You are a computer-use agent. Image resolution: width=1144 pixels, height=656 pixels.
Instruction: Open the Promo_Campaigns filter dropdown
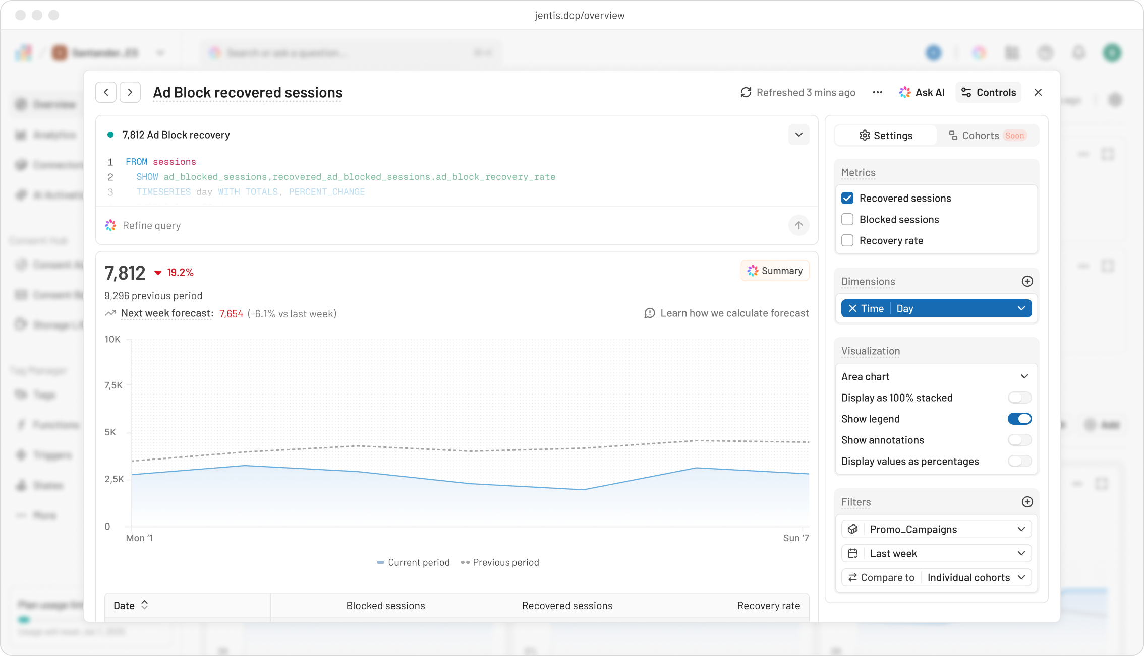pyautogui.click(x=937, y=529)
